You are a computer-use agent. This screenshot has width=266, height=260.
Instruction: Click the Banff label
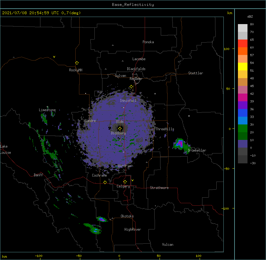click(38, 175)
